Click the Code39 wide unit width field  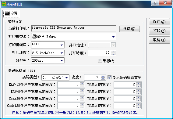point(69,99)
